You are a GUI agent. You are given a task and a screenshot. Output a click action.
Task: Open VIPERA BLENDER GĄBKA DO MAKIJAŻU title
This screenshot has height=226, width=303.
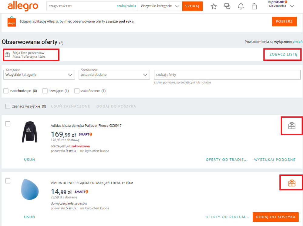coord(92,183)
